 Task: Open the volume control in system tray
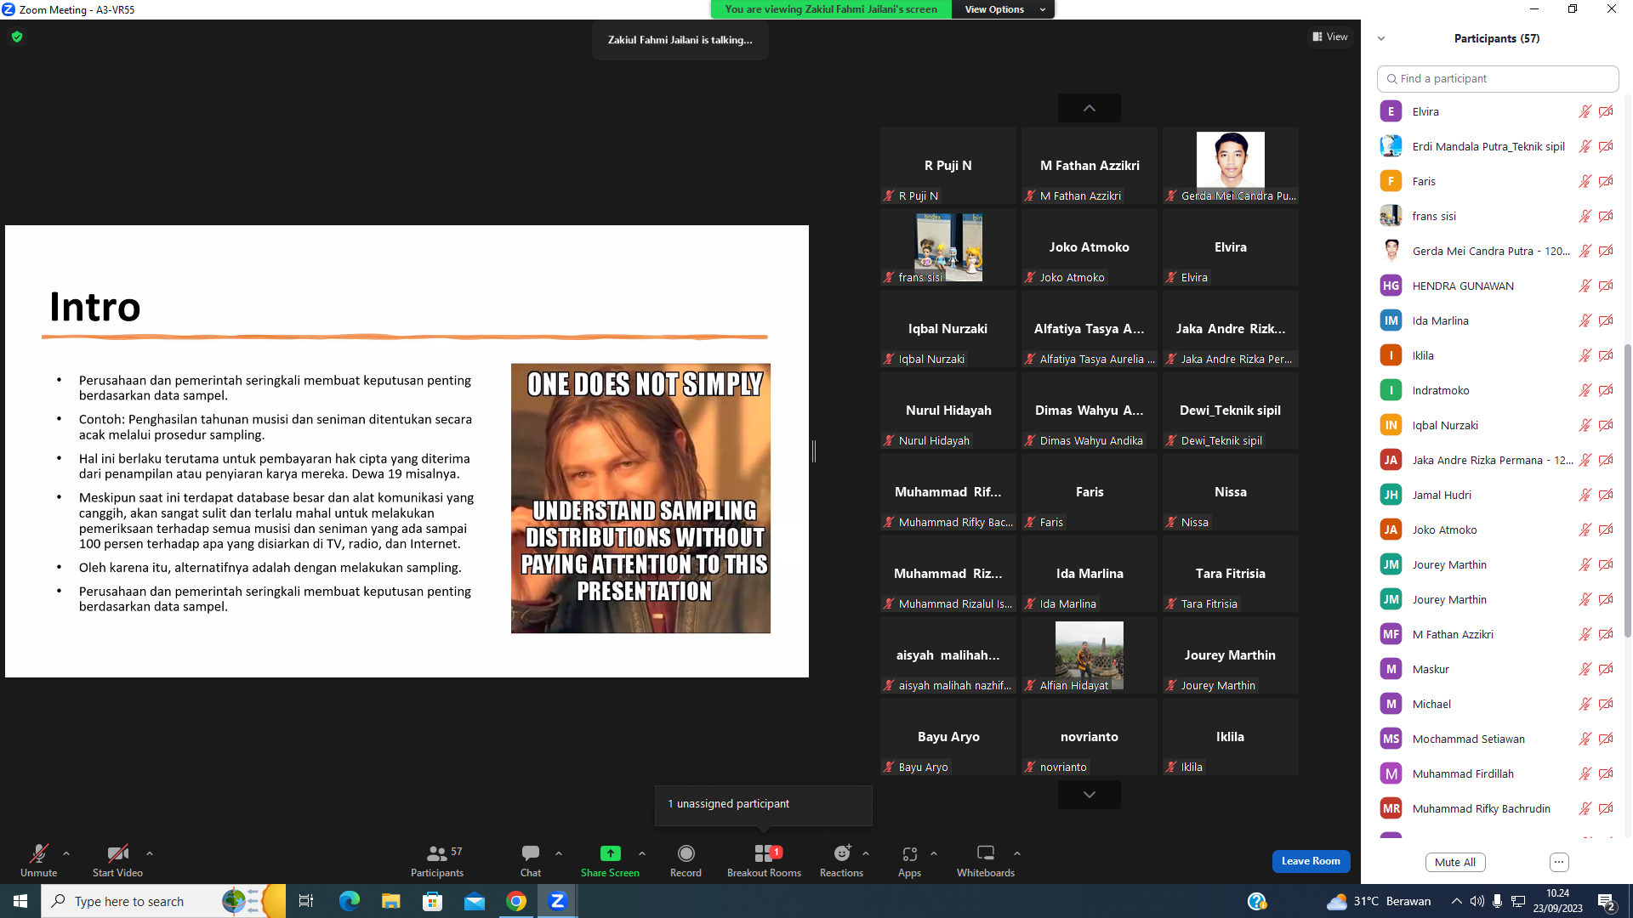1477,901
